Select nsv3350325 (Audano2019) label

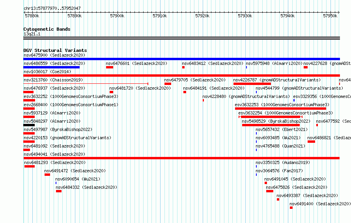[283, 162]
